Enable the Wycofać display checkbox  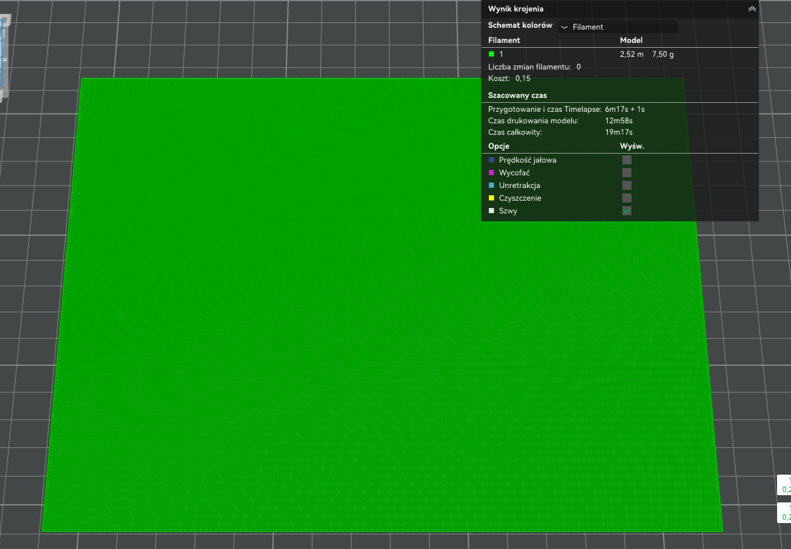(x=627, y=173)
